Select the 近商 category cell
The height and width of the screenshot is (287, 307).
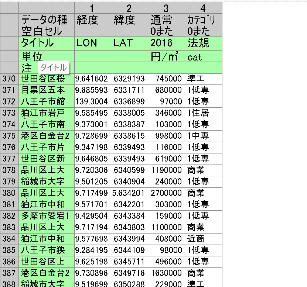tap(204, 239)
